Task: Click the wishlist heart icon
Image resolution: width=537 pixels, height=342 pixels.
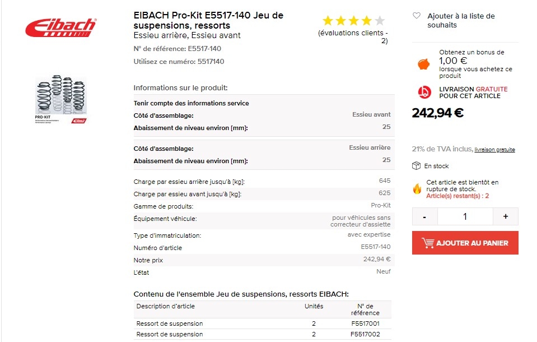Action: point(417,16)
